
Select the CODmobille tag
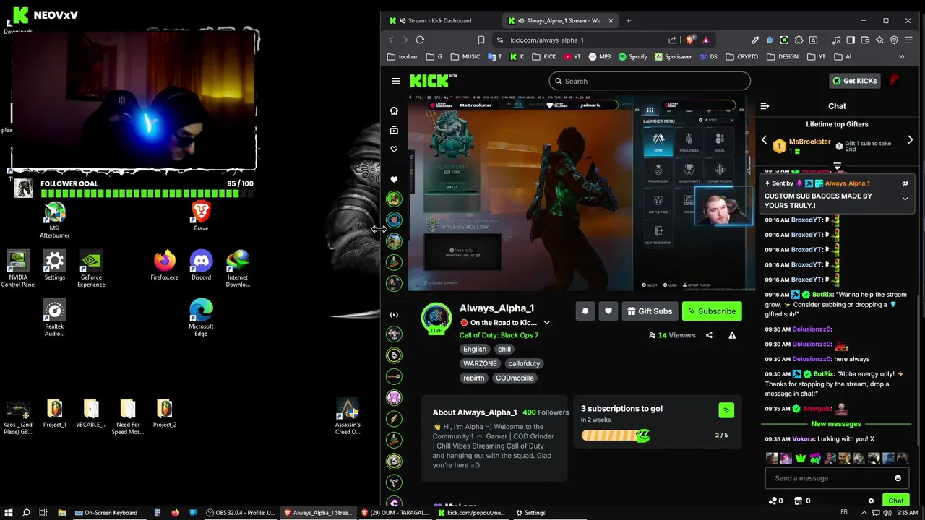click(x=515, y=378)
